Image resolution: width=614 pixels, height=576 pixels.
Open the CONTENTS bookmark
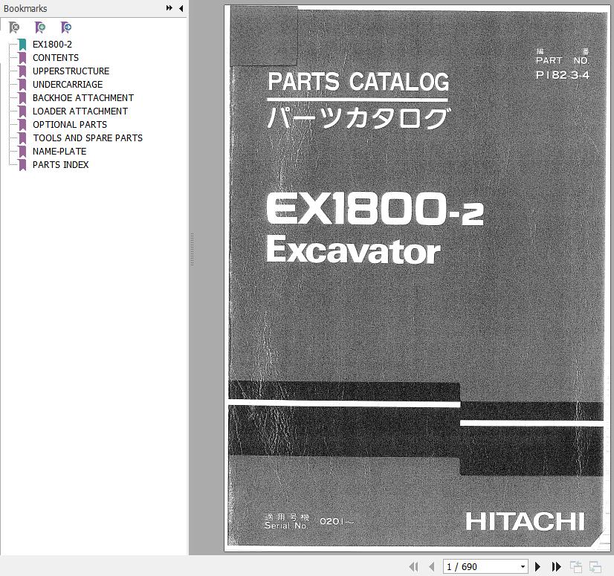(x=56, y=57)
